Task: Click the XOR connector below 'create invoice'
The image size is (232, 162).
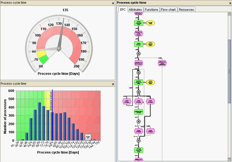Action: point(138,53)
